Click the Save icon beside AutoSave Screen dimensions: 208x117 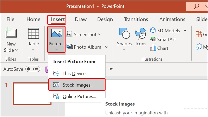coord(47,69)
